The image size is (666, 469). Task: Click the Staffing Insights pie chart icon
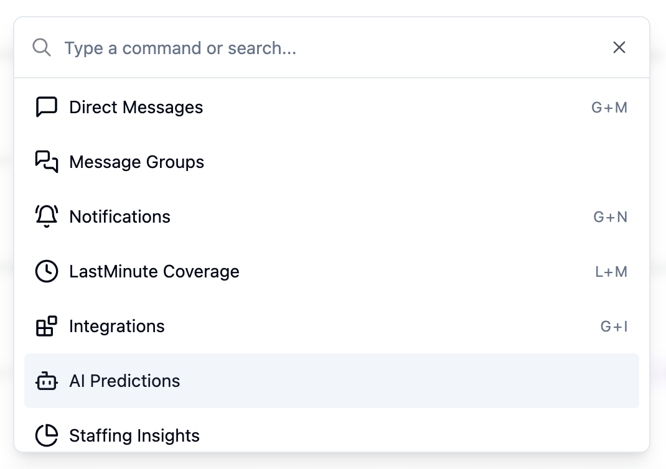click(x=46, y=435)
